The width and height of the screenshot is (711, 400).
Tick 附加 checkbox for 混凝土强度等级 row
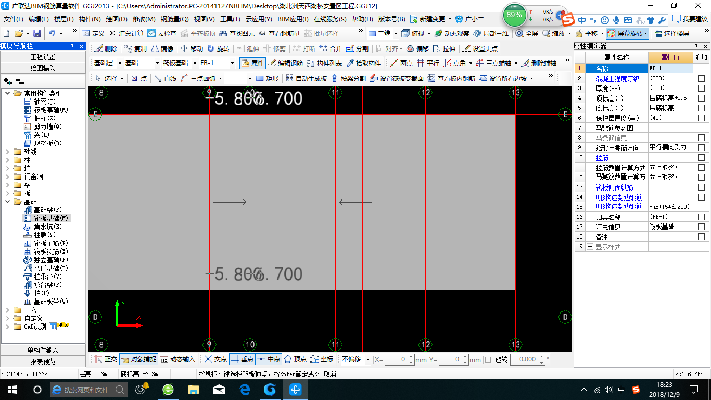[701, 78]
